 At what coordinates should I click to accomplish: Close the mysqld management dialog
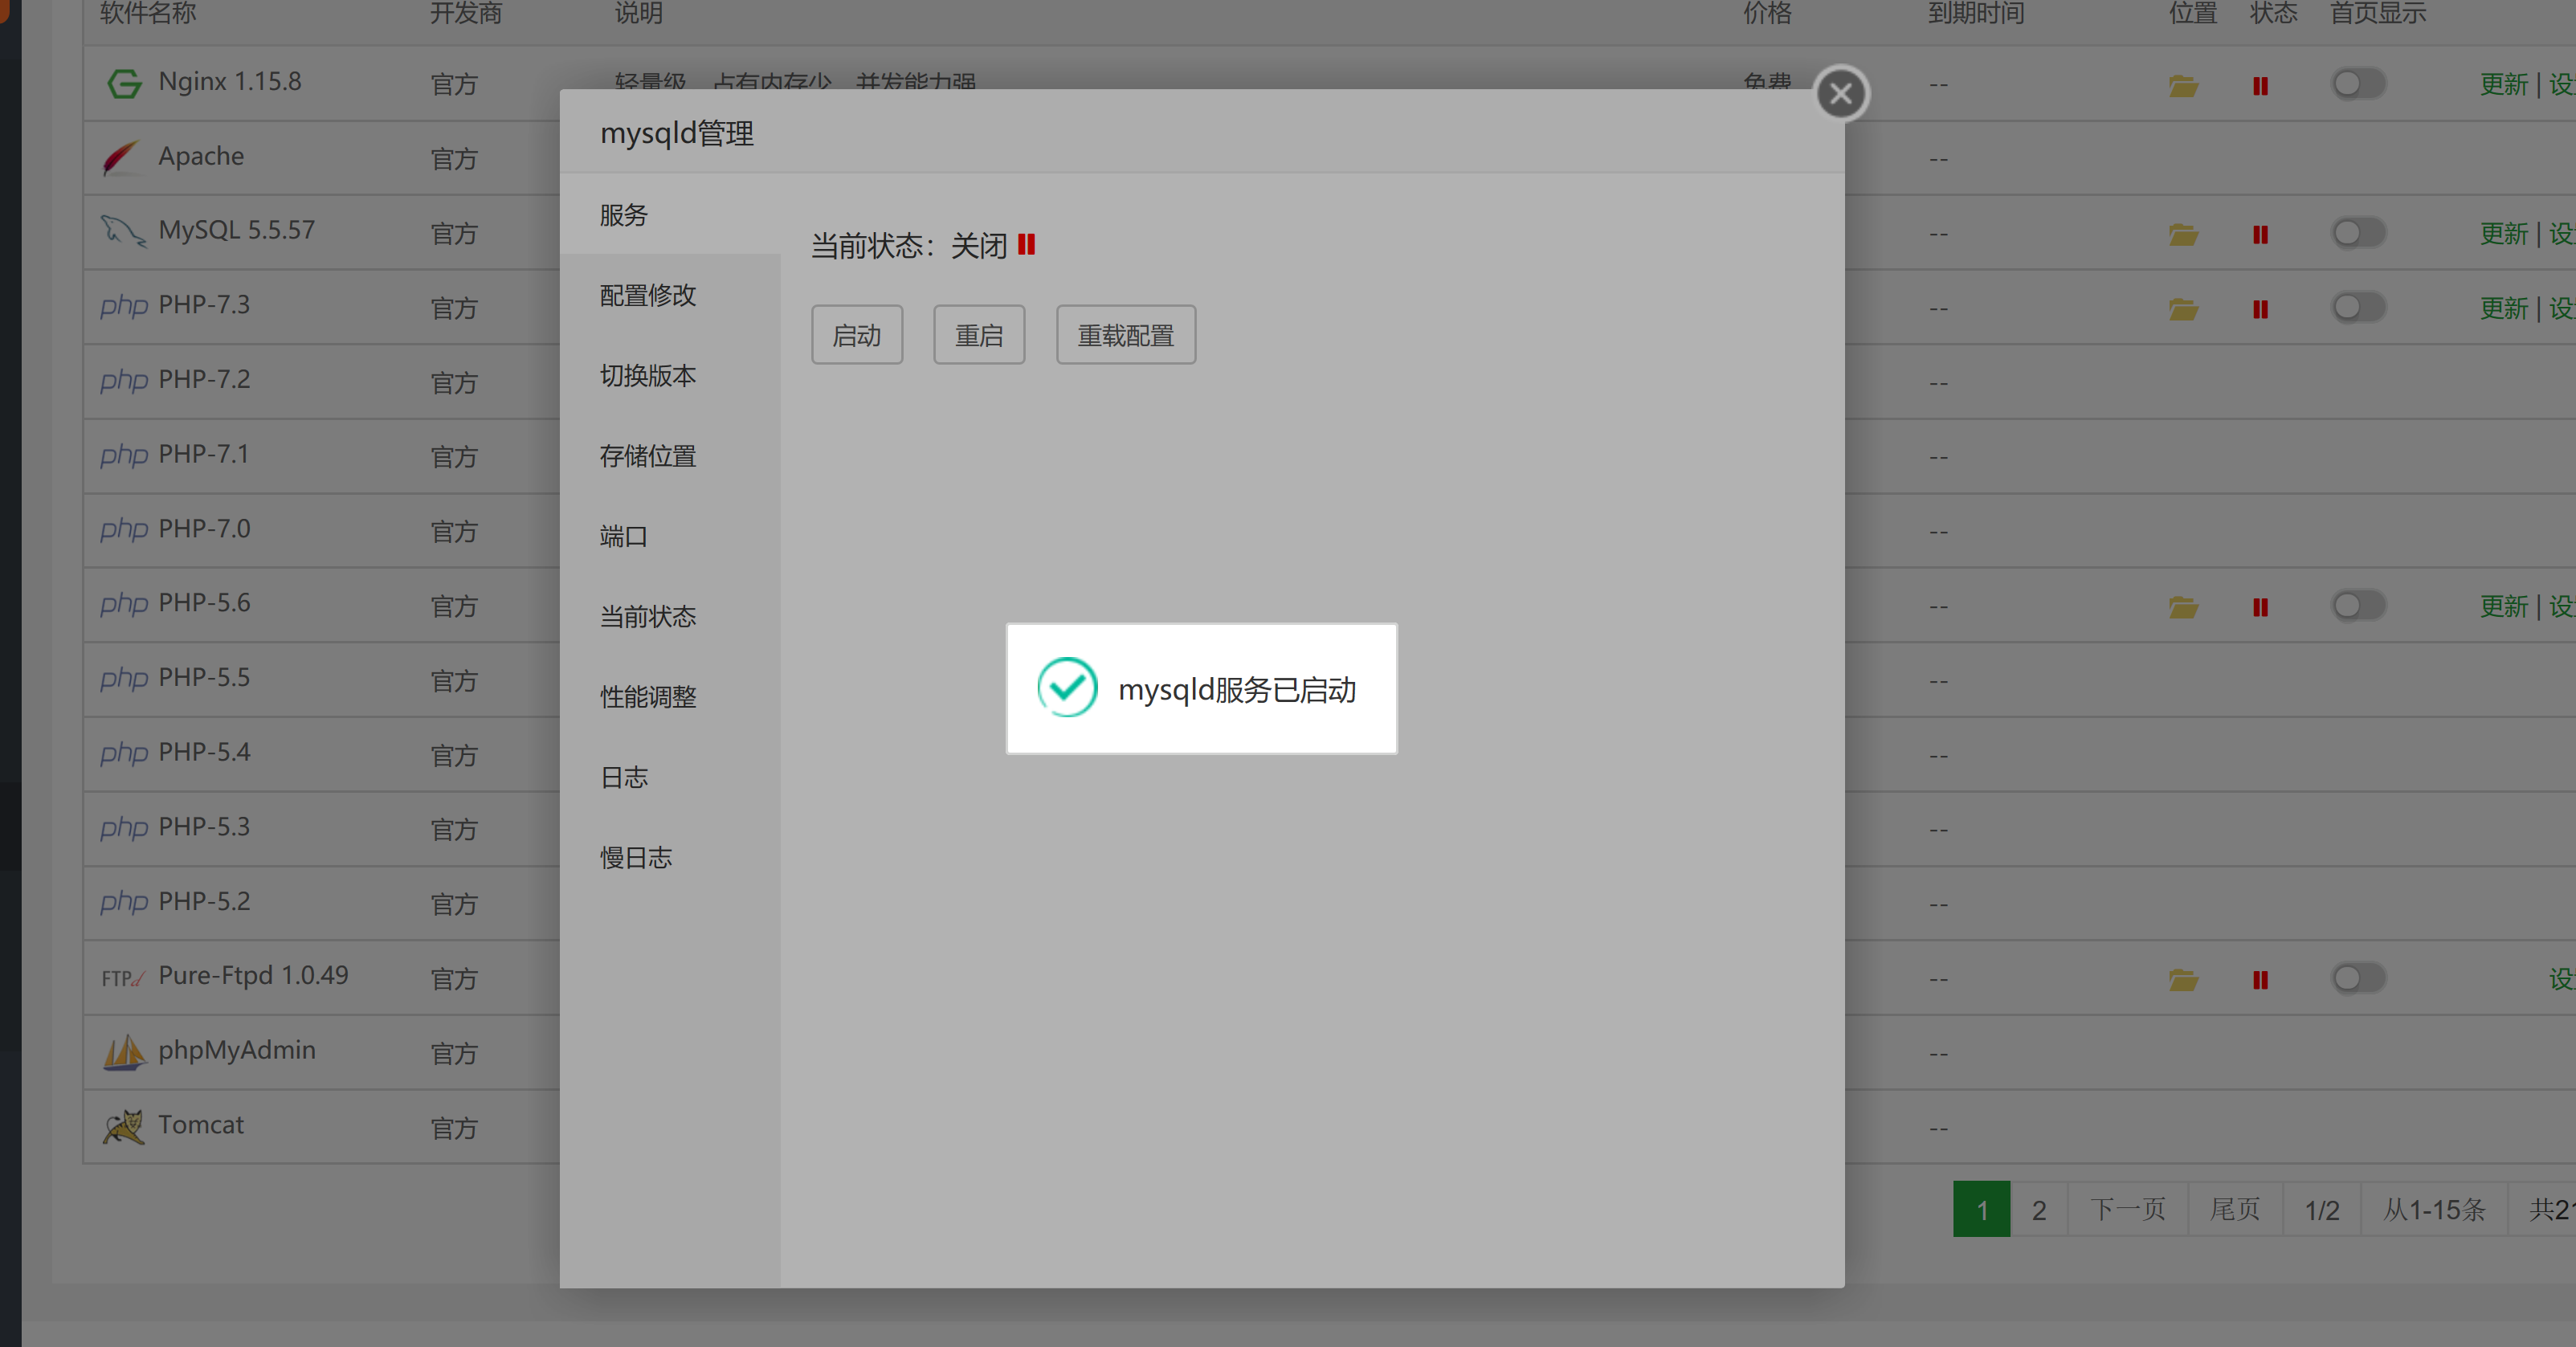pos(1840,94)
